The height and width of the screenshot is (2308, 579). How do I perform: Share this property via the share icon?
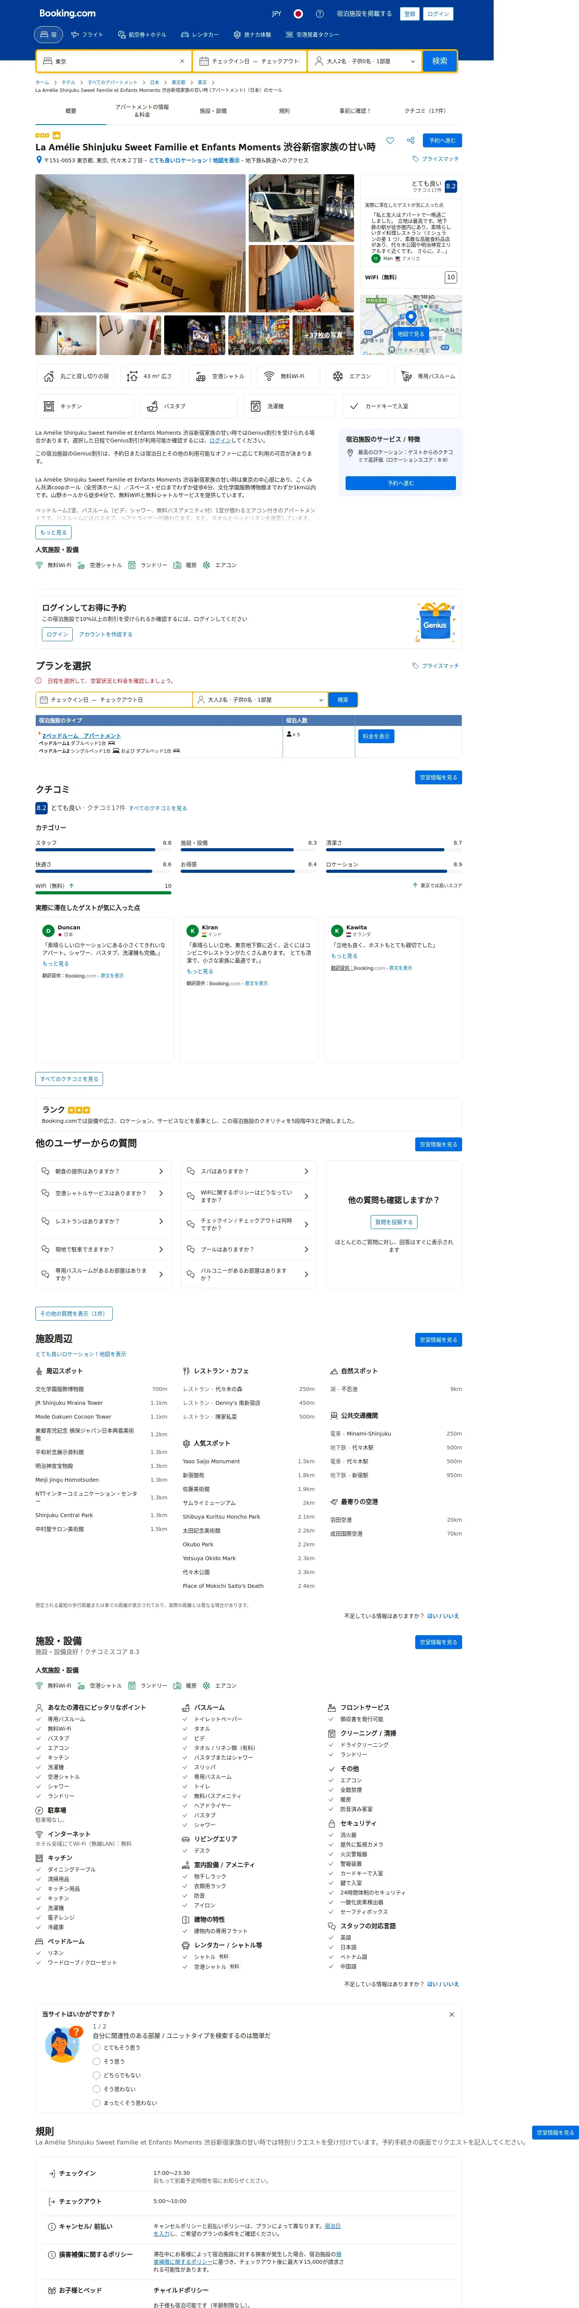click(x=410, y=141)
